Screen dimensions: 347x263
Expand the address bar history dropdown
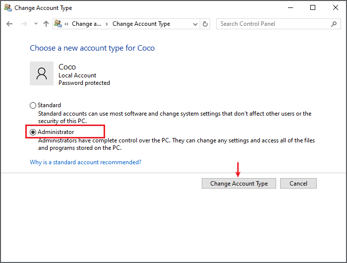195,24
